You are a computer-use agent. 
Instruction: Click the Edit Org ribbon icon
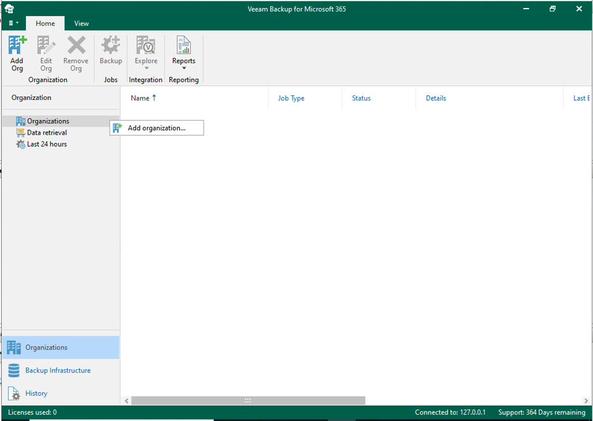pyautogui.click(x=46, y=45)
